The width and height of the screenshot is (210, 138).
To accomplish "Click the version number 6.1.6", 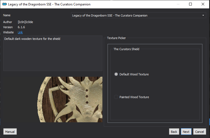I will click(x=21, y=27).
